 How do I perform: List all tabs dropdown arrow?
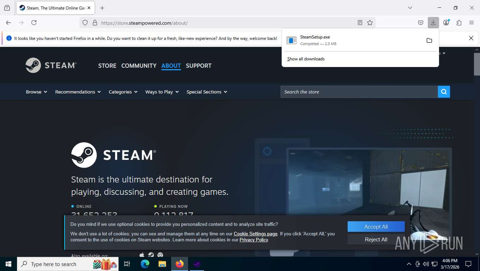pyautogui.click(x=410, y=8)
